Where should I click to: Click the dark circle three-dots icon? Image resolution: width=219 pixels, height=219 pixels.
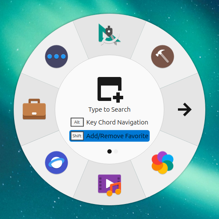56,56
